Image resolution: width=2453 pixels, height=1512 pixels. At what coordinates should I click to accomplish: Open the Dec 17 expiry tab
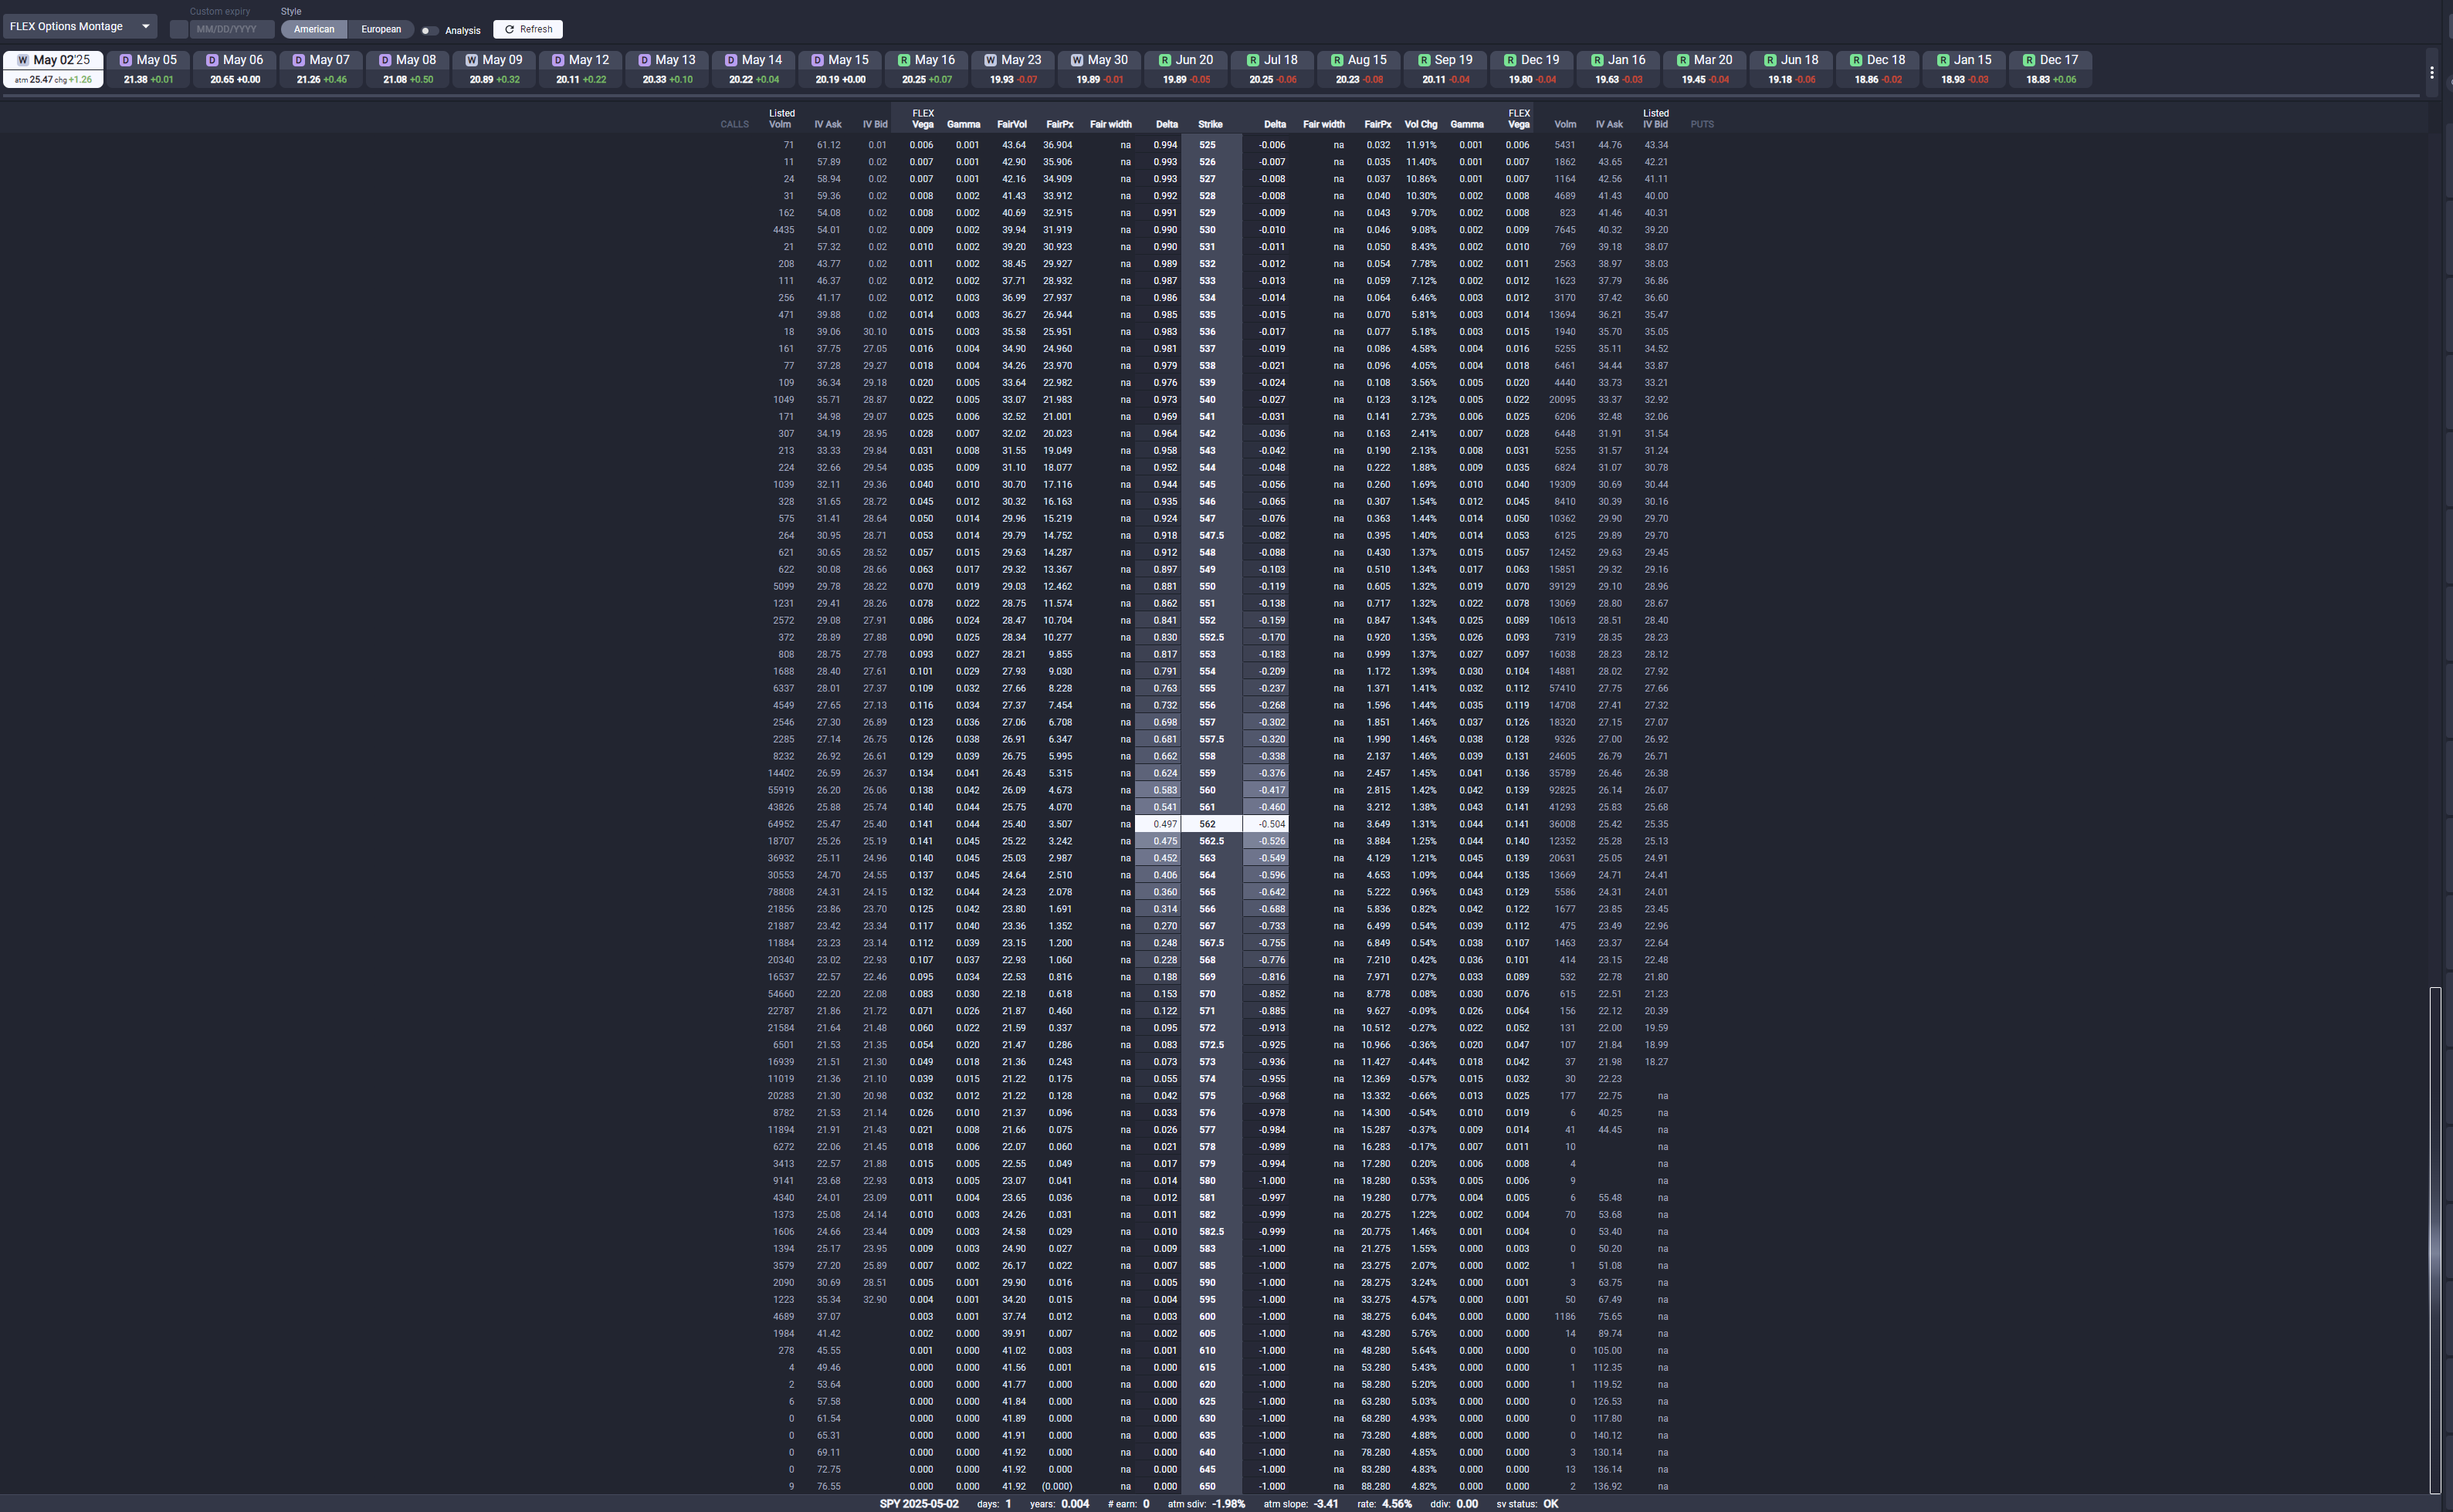point(2050,69)
